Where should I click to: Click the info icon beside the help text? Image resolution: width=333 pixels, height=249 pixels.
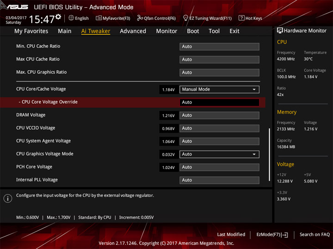pyautogui.click(x=8, y=198)
